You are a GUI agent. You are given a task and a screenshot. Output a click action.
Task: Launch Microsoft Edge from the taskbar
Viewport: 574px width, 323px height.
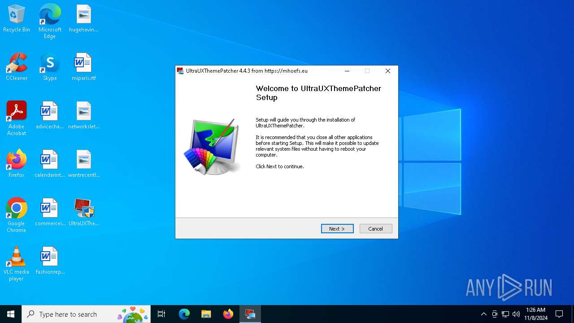click(184, 314)
